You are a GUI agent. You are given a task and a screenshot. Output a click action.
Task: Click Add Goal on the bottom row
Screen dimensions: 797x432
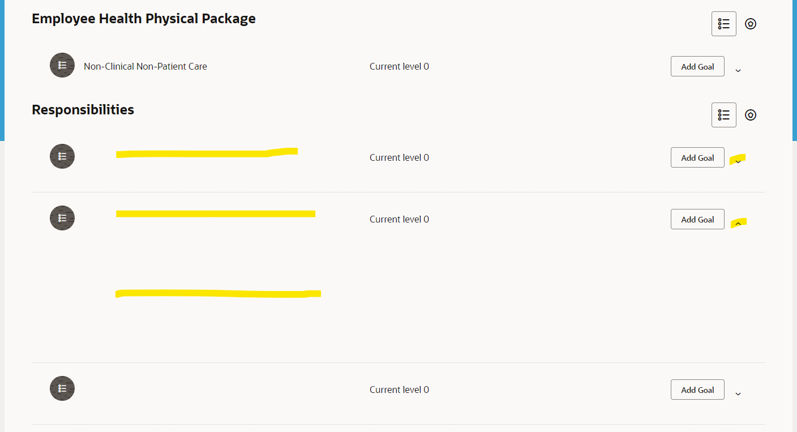coord(697,390)
